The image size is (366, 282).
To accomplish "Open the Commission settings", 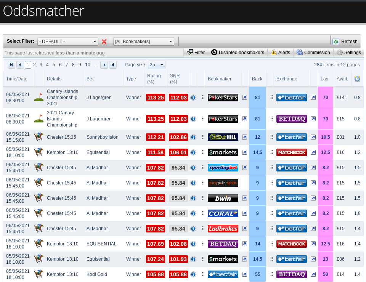I will point(313,53).
